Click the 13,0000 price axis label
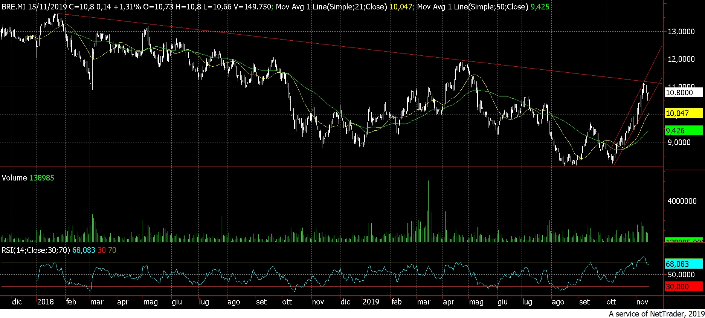 click(x=681, y=32)
